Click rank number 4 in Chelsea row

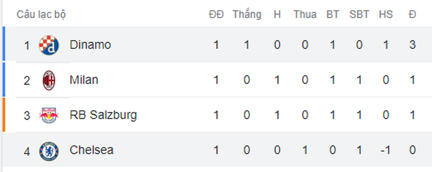pos(27,151)
